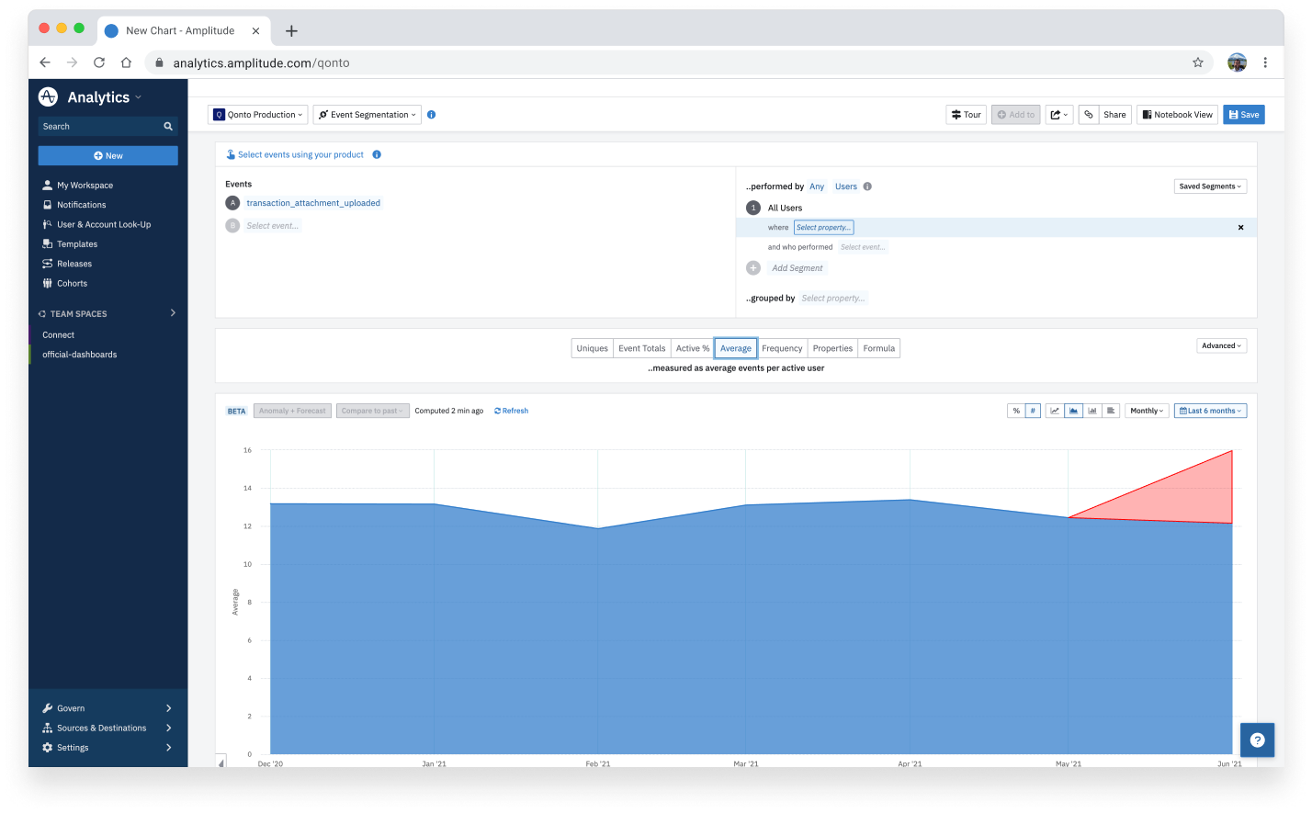Image resolution: width=1312 pixels, height=813 pixels.
Task: Open a new browser tab
Action: [291, 31]
